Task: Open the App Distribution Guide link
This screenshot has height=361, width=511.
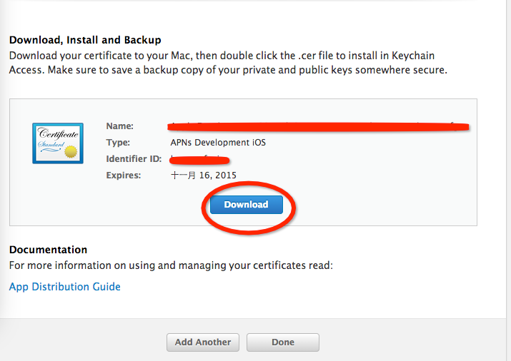Action: click(x=65, y=287)
